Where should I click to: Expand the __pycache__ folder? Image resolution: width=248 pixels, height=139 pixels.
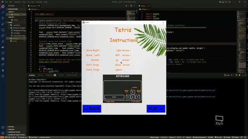click(16, 25)
